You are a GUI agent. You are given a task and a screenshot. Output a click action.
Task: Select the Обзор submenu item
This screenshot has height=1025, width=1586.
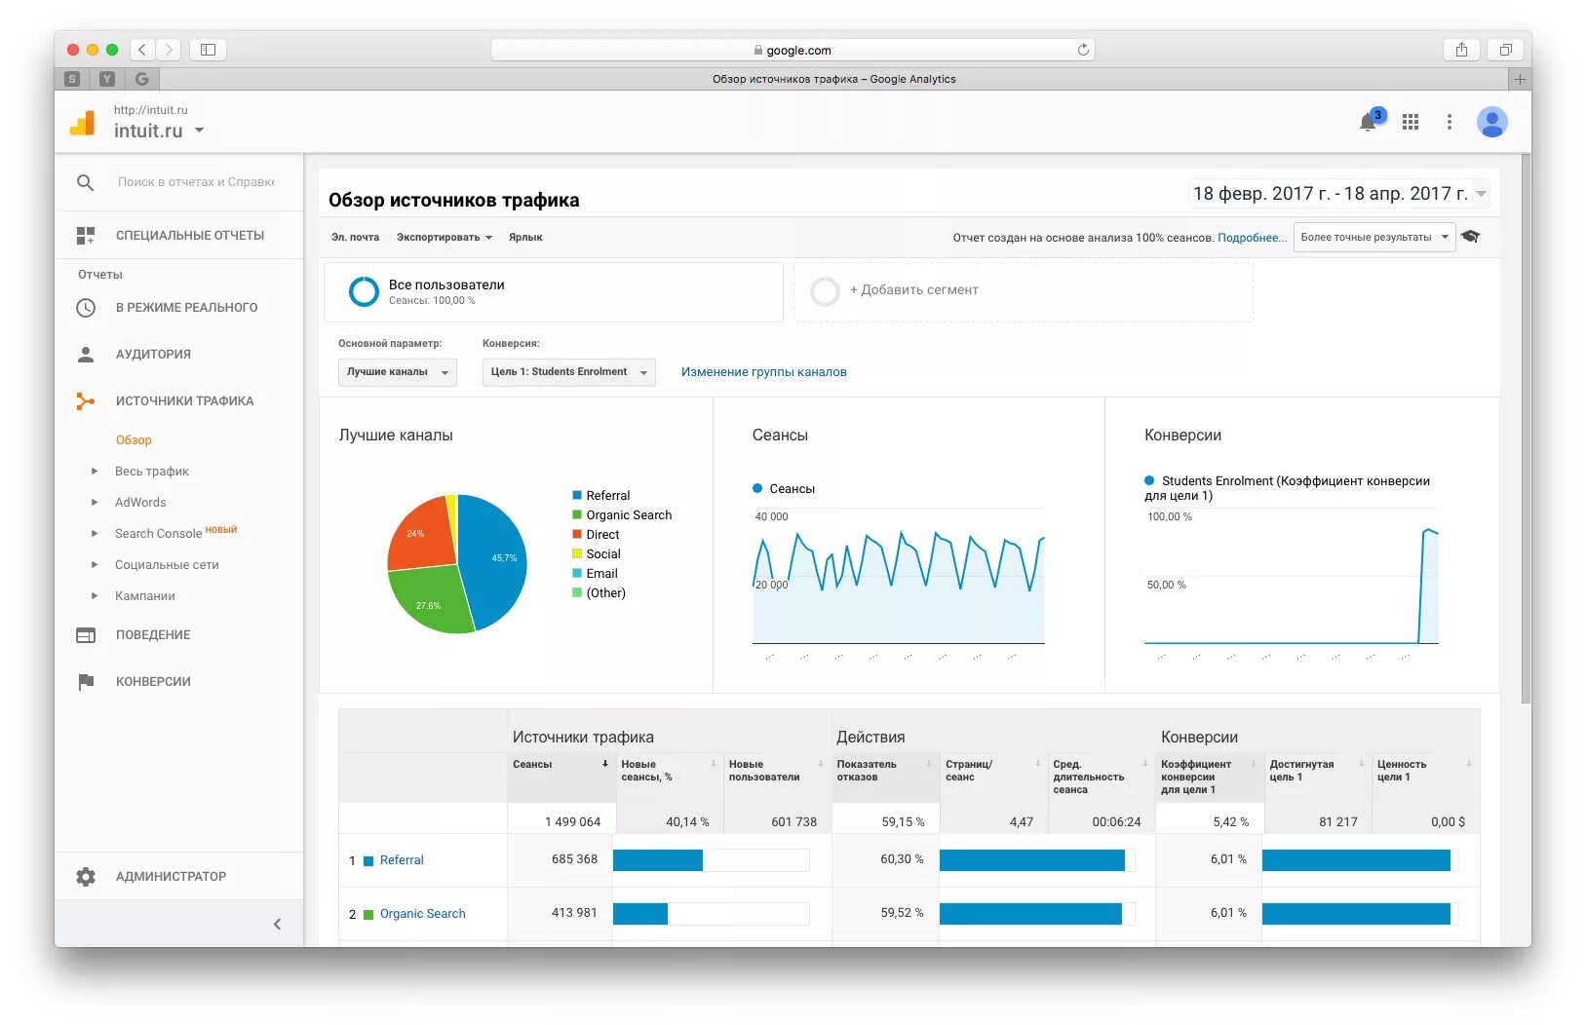point(134,440)
